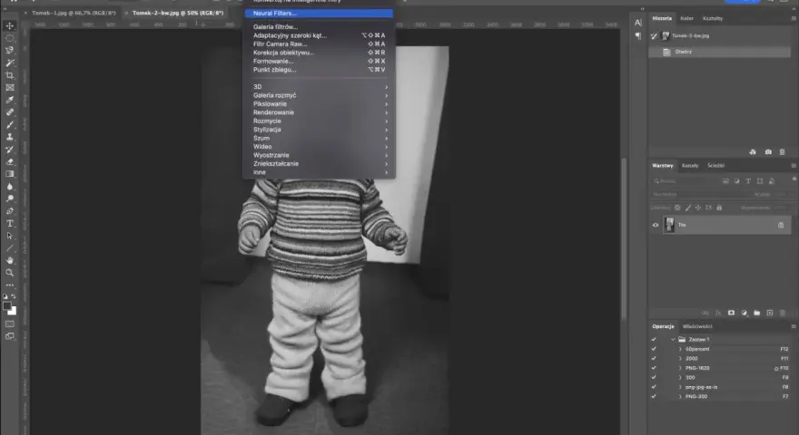Switch to the Ścieżki tab
Screen dimensions: 799x435
click(x=716, y=165)
